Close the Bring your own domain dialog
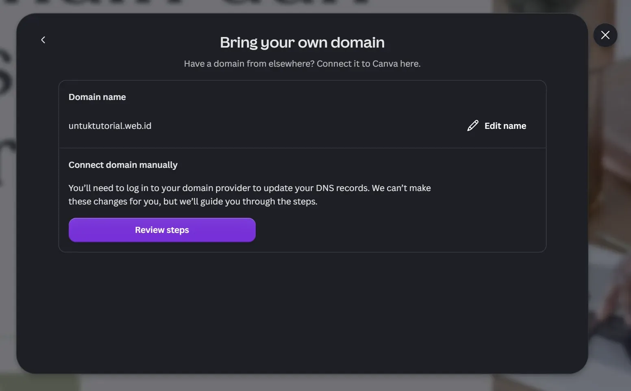The width and height of the screenshot is (631, 391). (x=605, y=35)
